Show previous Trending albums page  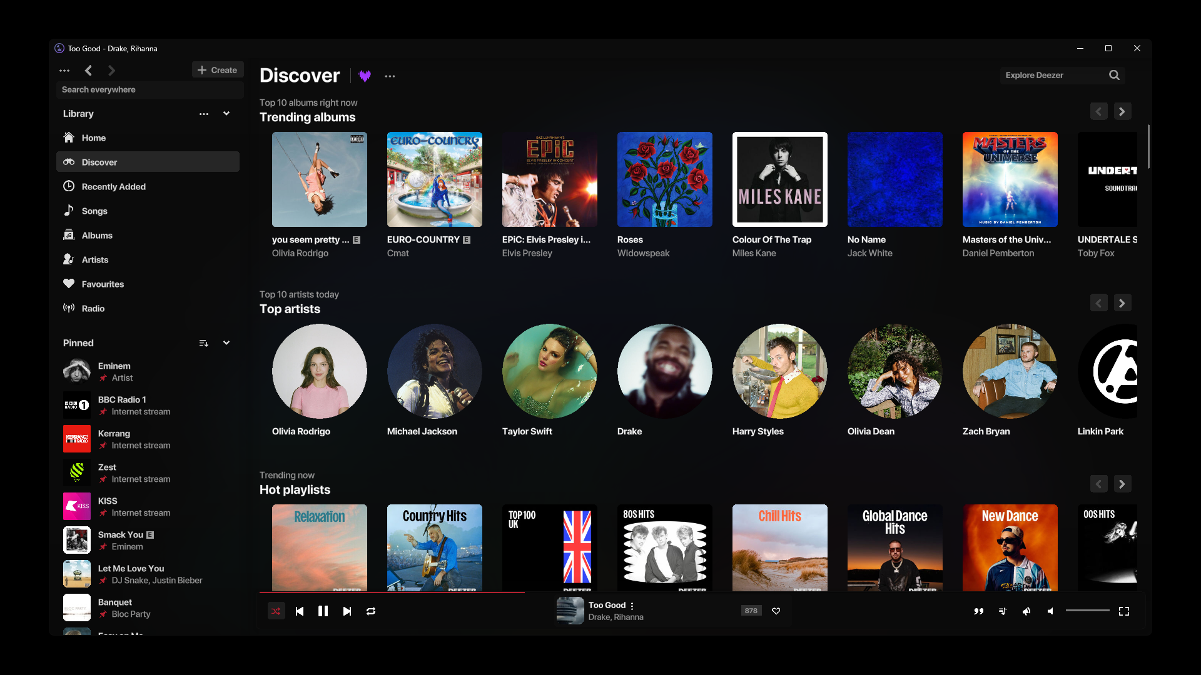click(x=1099, y=112)
